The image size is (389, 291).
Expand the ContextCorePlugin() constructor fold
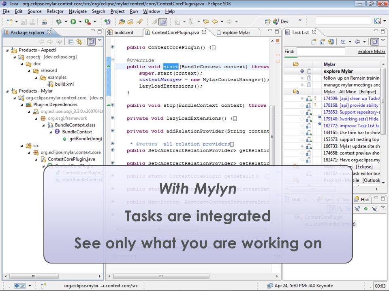coord(113,47)
